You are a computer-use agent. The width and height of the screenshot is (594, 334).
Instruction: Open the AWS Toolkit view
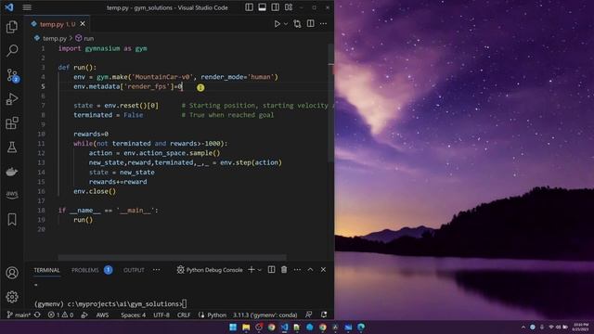coord(12,195)
